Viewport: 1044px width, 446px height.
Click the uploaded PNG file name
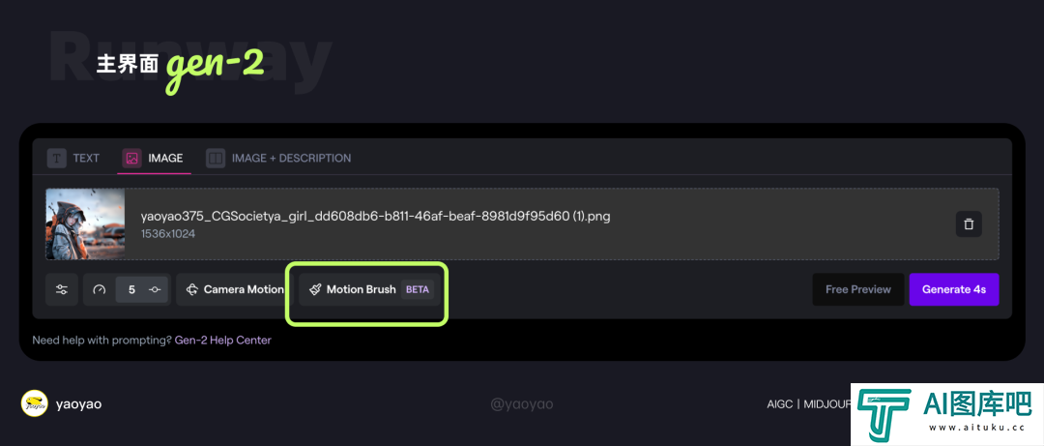(x=375, y=216)
